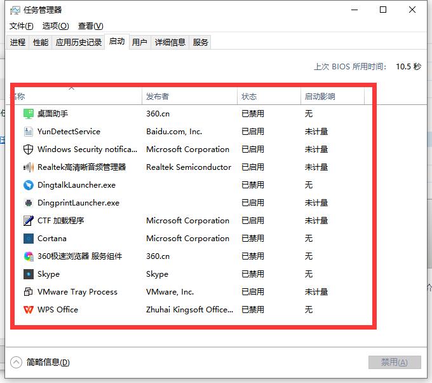
Task: Click the Skype publisher cell
Action: tap(157, 274)
